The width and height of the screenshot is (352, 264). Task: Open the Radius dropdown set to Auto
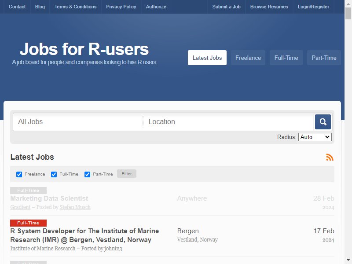coord(315,137)
